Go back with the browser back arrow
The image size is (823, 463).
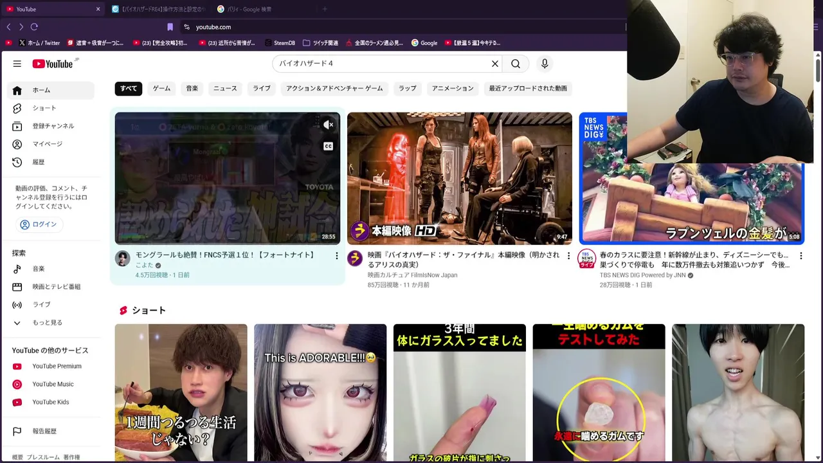point(8,27)
